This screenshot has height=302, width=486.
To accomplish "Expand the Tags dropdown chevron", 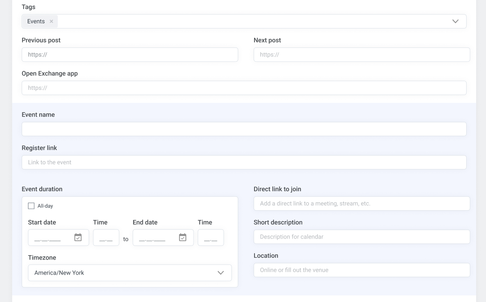I will click(455, 21).
